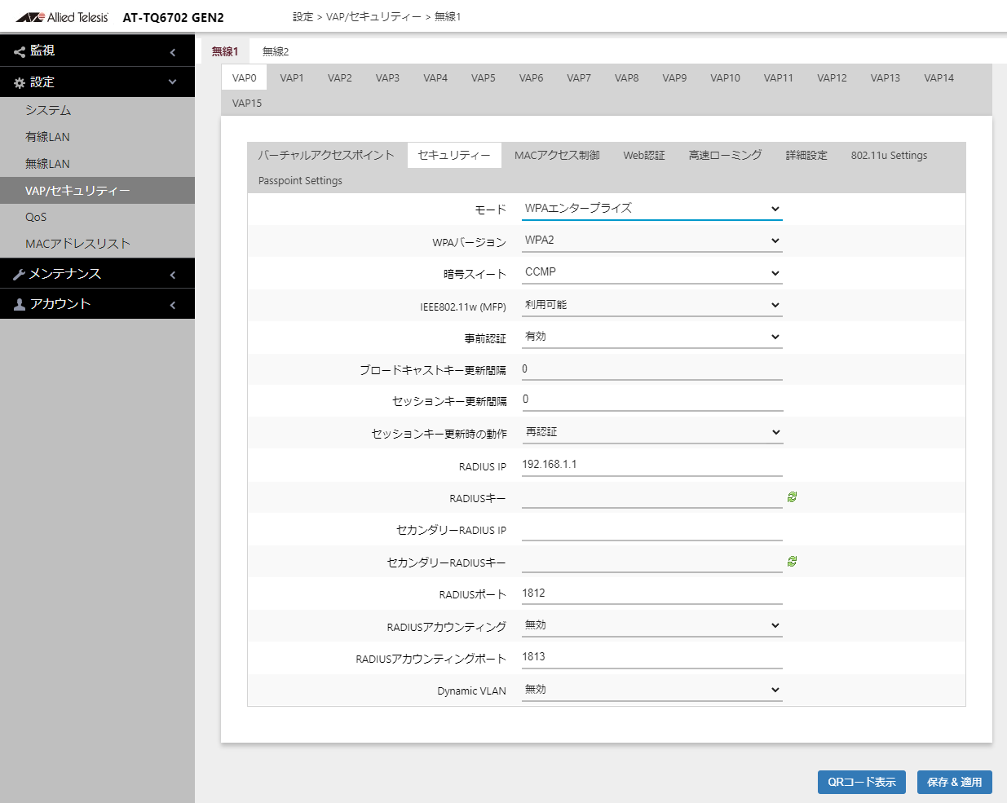Open the MACアクセス制御 tab
Screen dimensions: 1007x803
click(557, 155)
